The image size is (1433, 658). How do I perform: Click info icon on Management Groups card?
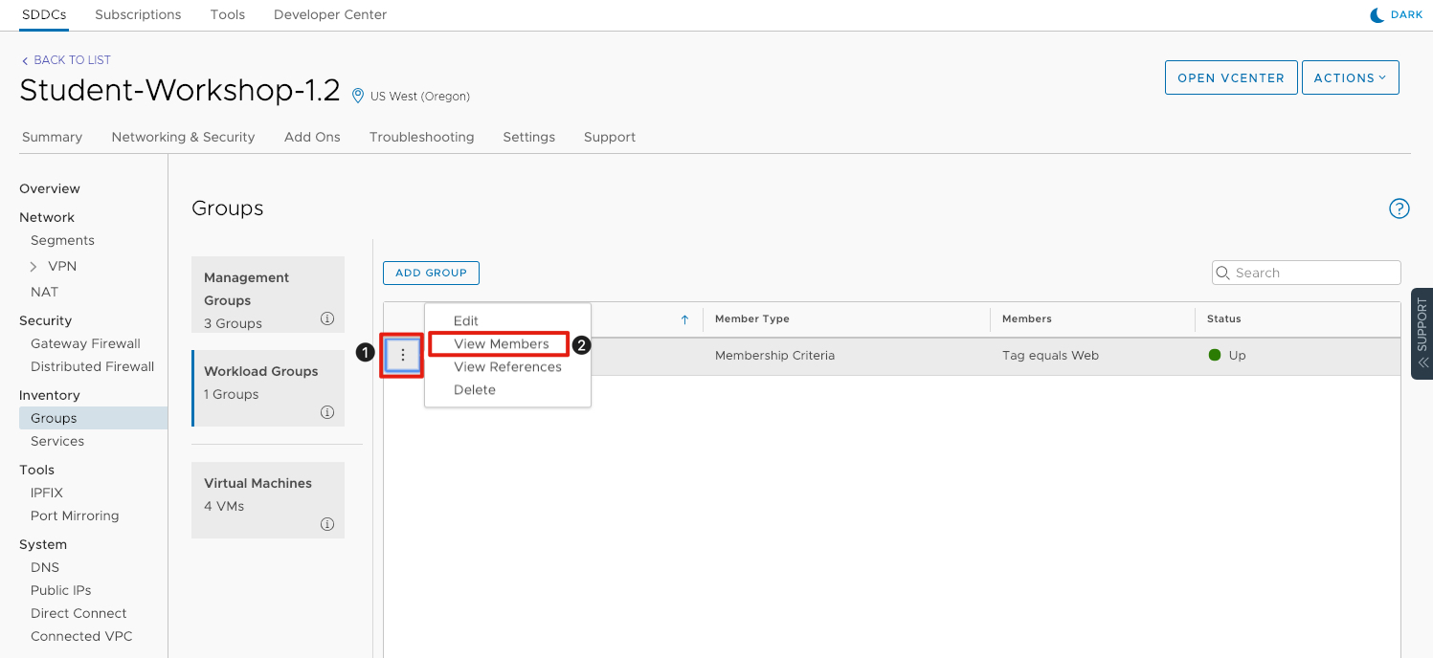coord(327,318)
